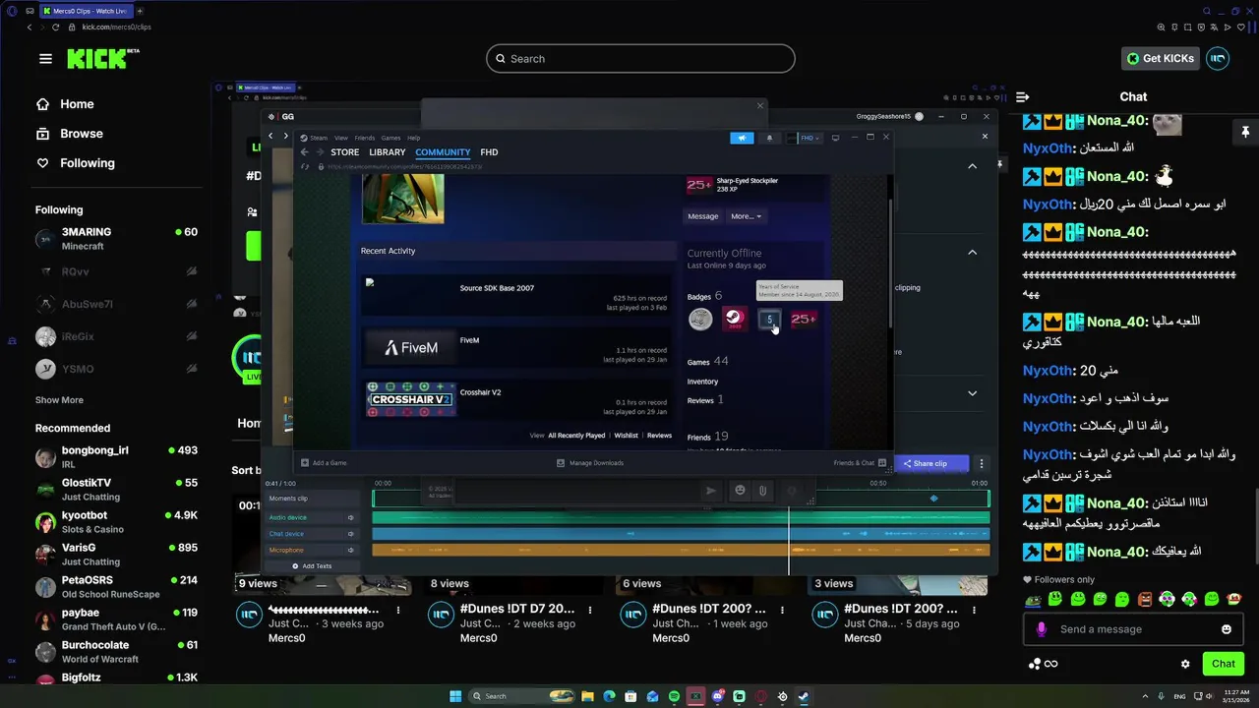Image resolution: width=1259 pixels, height=708 pixels.
Task: Click the blue marker on Moments clip track
Action: (934, 499)
